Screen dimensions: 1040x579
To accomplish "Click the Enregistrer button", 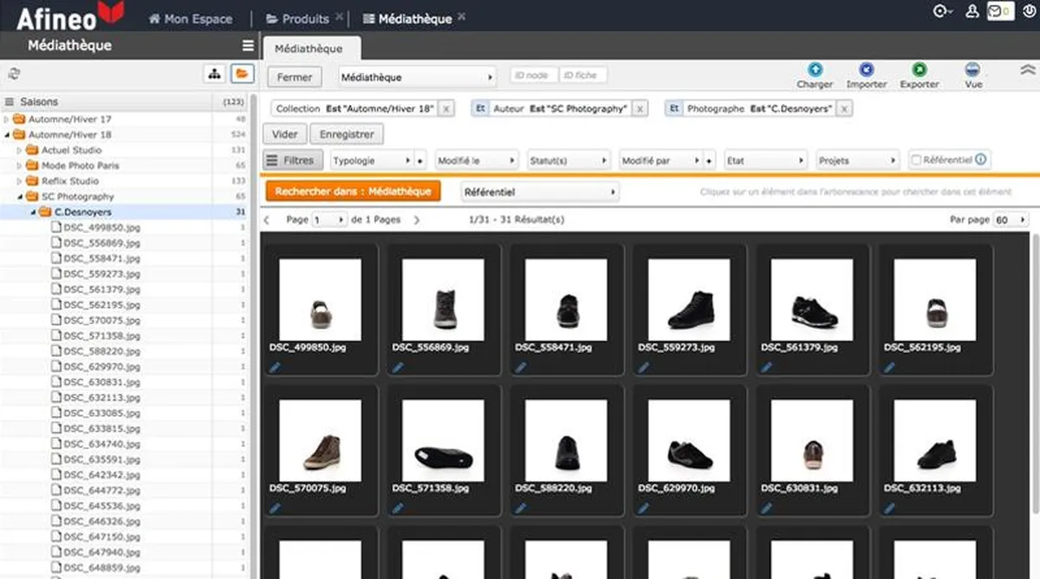I will tap(347, 134).
